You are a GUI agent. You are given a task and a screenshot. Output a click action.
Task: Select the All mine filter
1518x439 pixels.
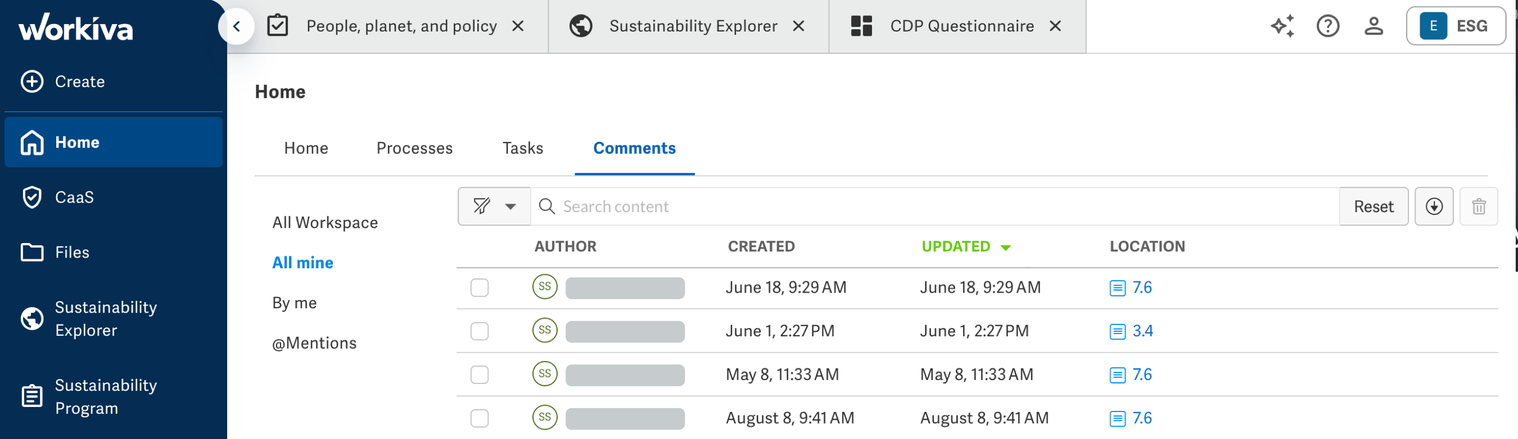point(302,263)
